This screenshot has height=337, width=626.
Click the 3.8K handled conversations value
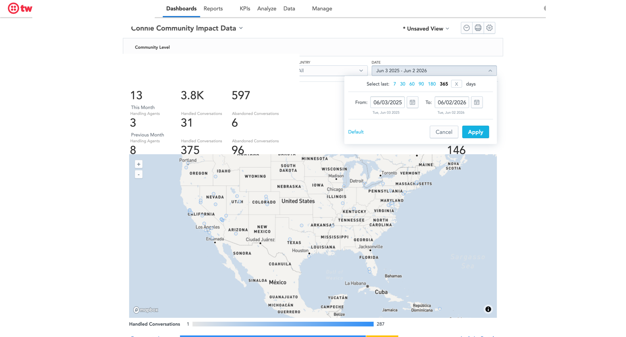tap(192, 96)
